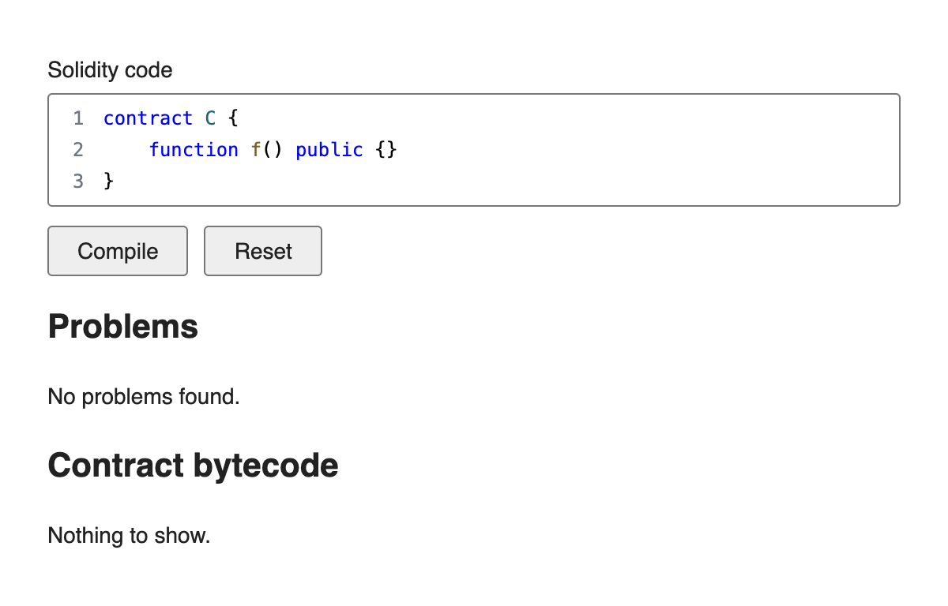The width and height of the screenshot is (948, 606).
Task: Click the 'Nothing to show.' text
Action: point(130,536)
